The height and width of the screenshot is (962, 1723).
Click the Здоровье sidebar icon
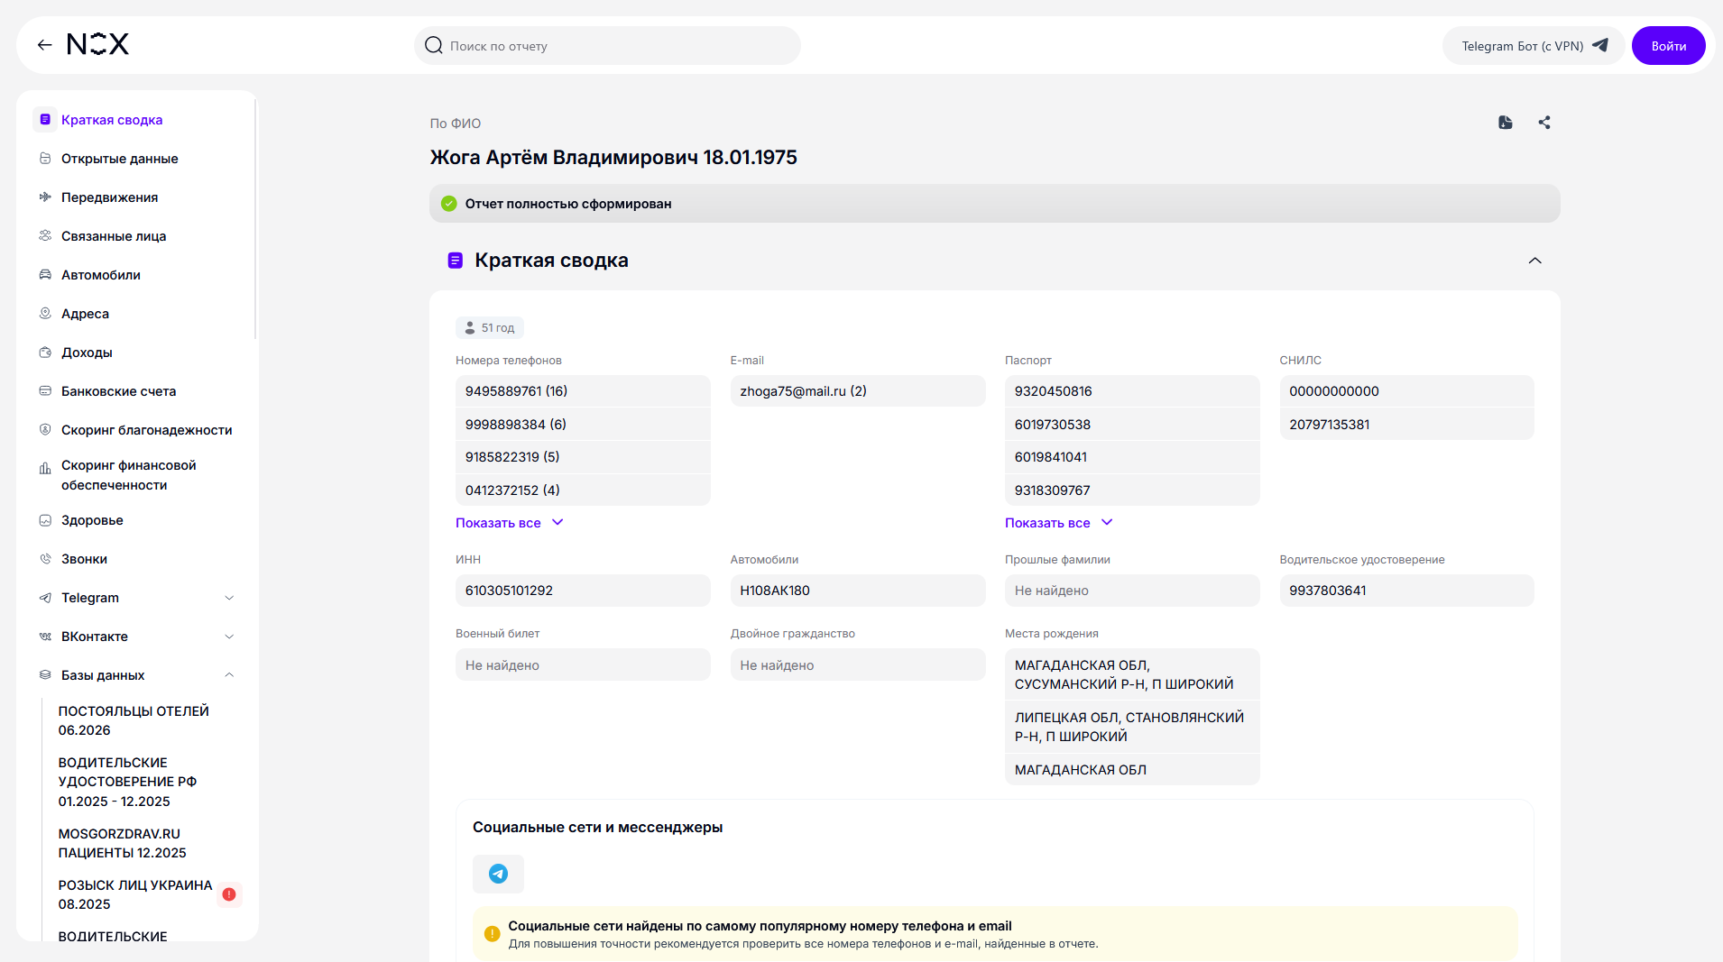coord(45,520)
